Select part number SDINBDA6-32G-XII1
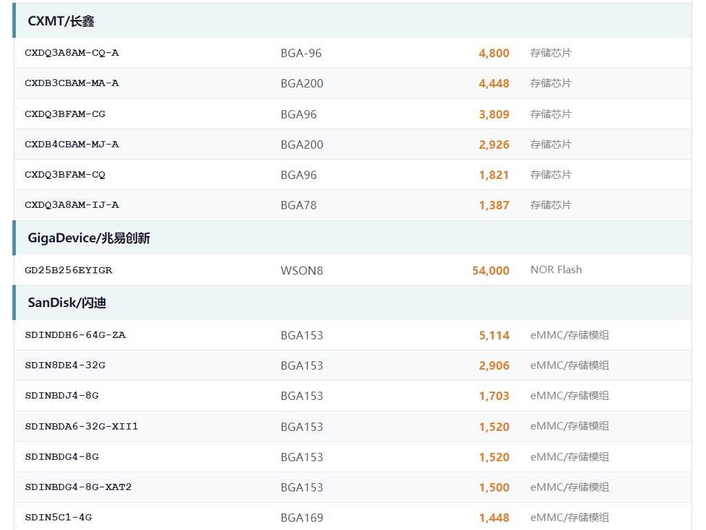Viewport: 706px width, 530px height. (x=81, y=427)
